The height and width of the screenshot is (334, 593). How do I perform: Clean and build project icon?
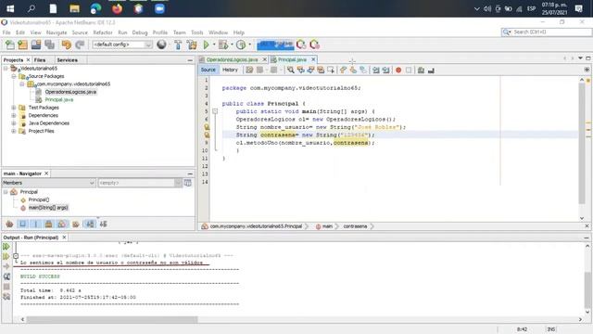192,45
